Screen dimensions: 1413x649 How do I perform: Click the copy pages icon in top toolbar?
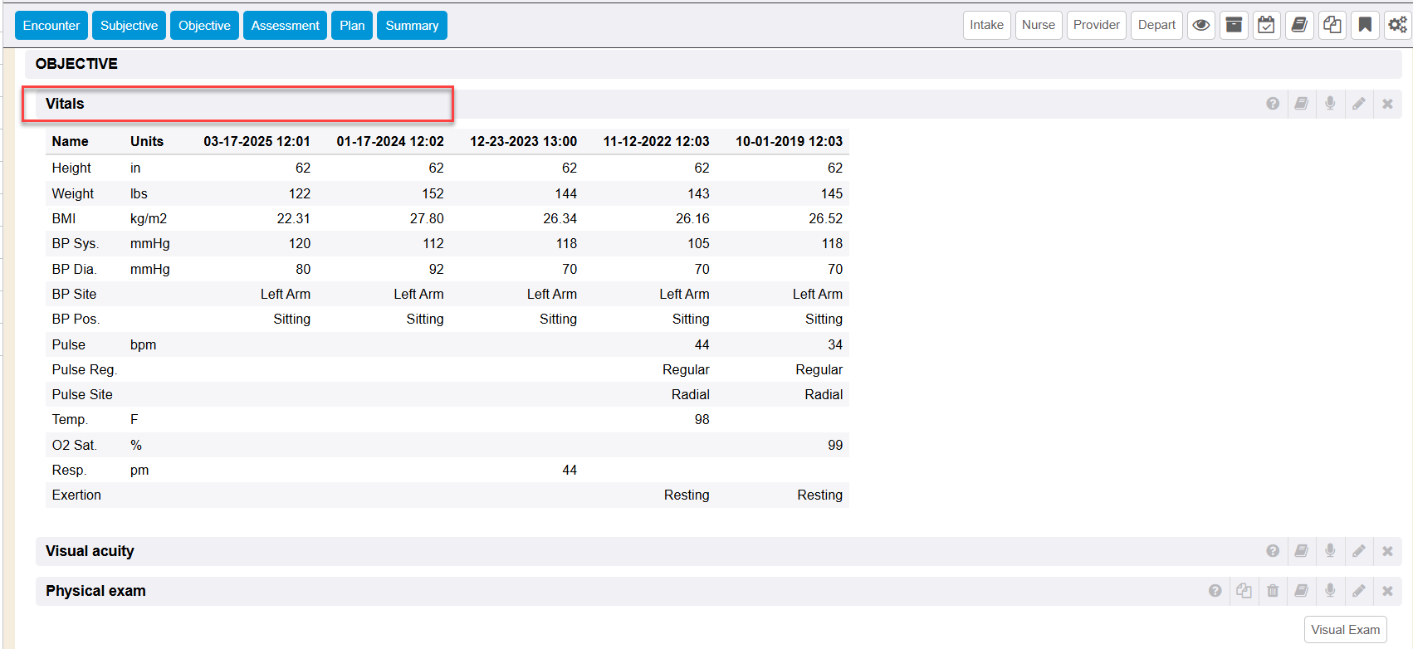point(1332,25)
